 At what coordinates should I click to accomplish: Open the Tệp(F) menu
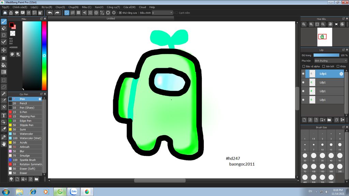coord(5,7)
